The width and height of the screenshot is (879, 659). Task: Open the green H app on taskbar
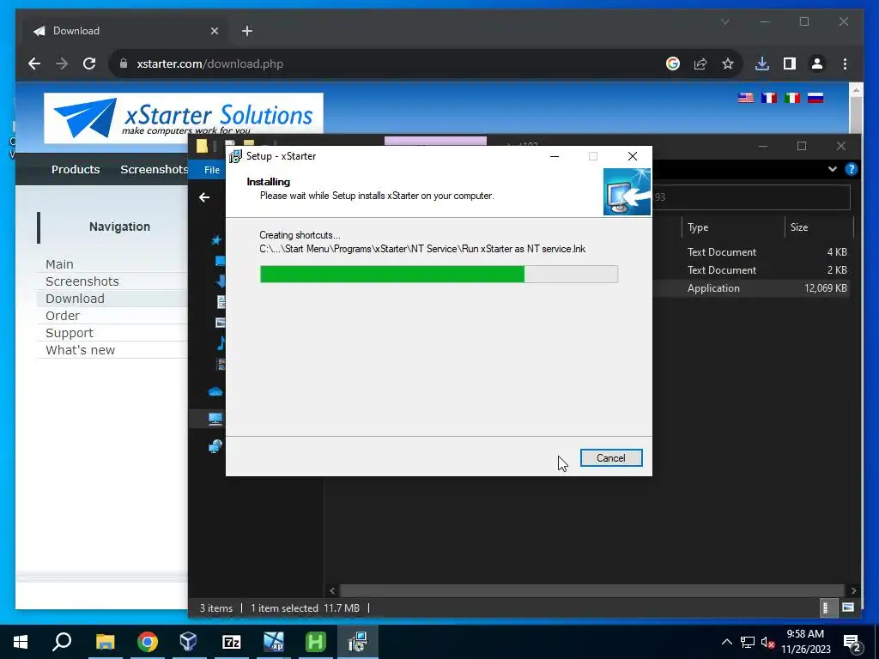316,642
